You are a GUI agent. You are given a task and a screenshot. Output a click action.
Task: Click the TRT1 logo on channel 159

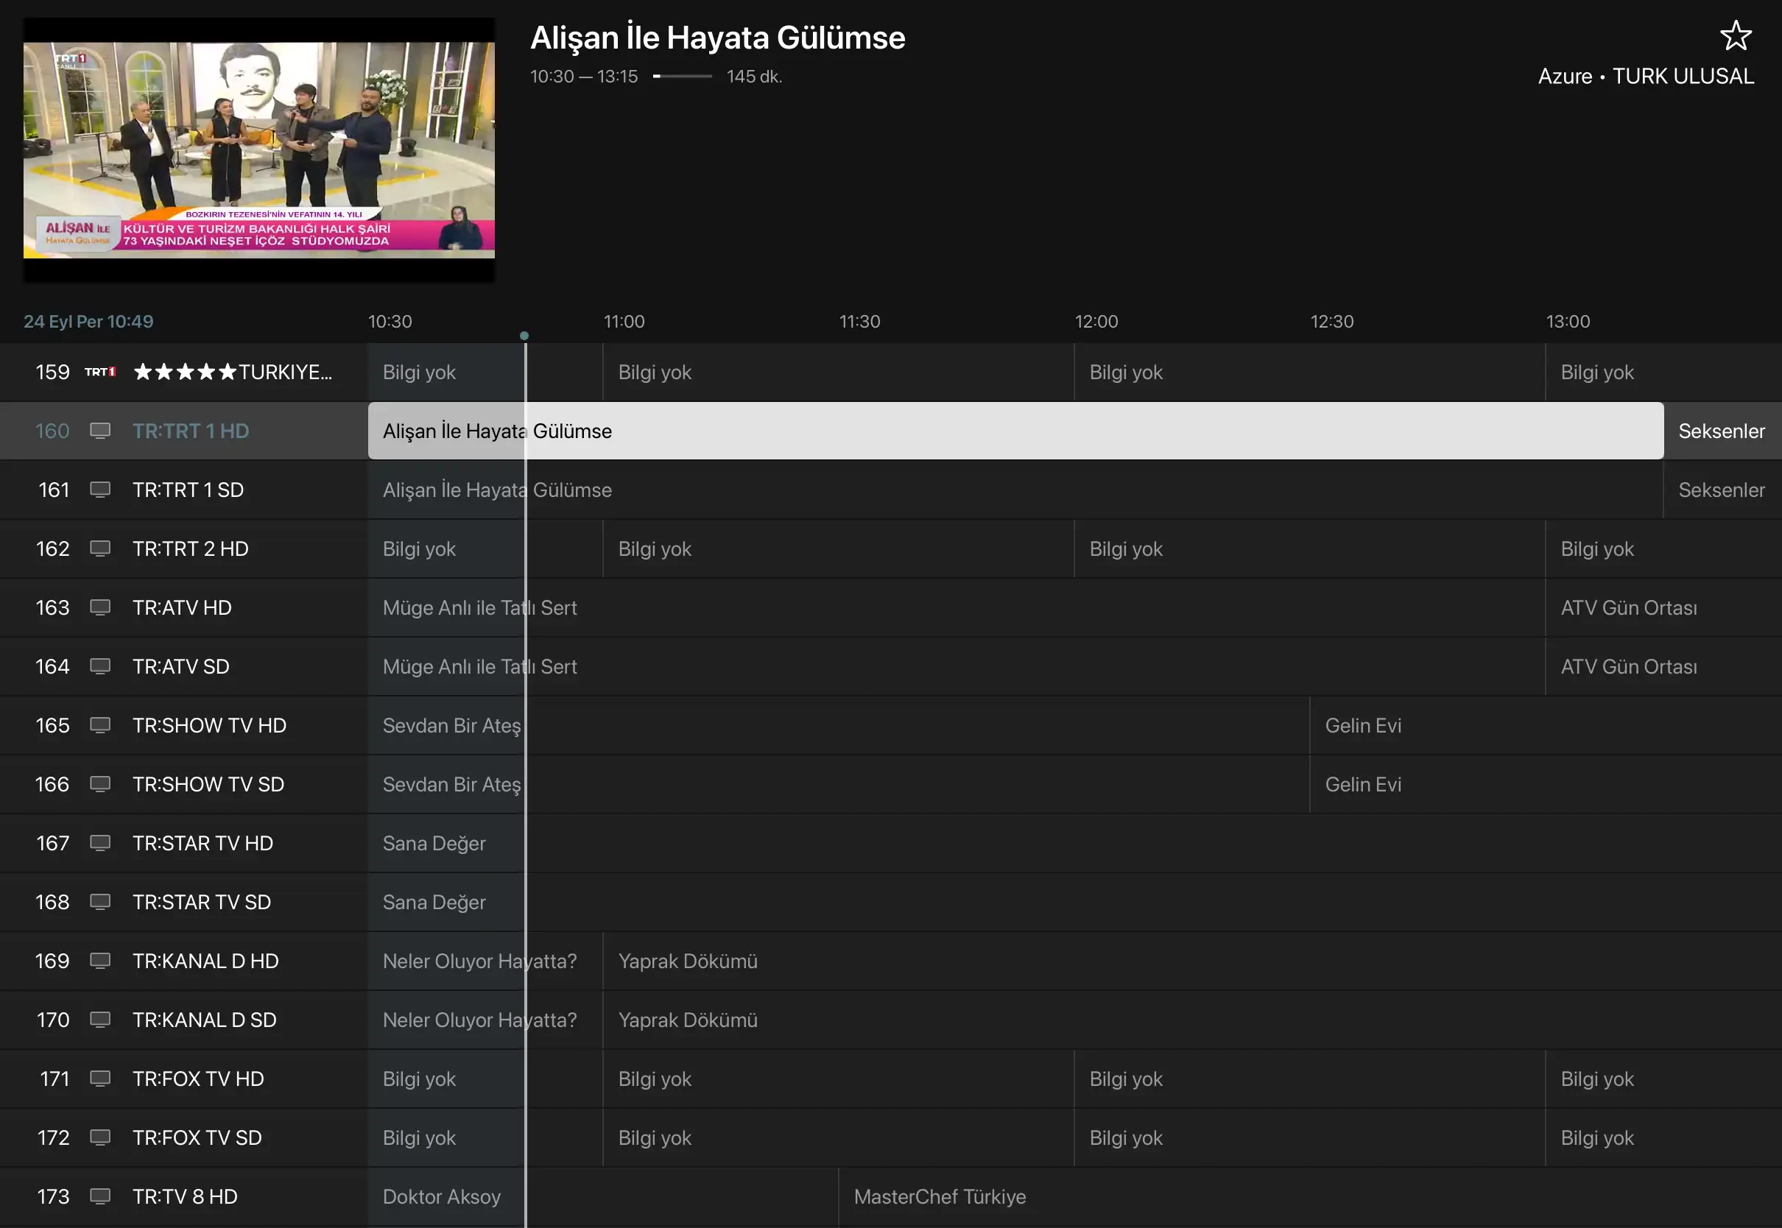click(x=100, y=373)
